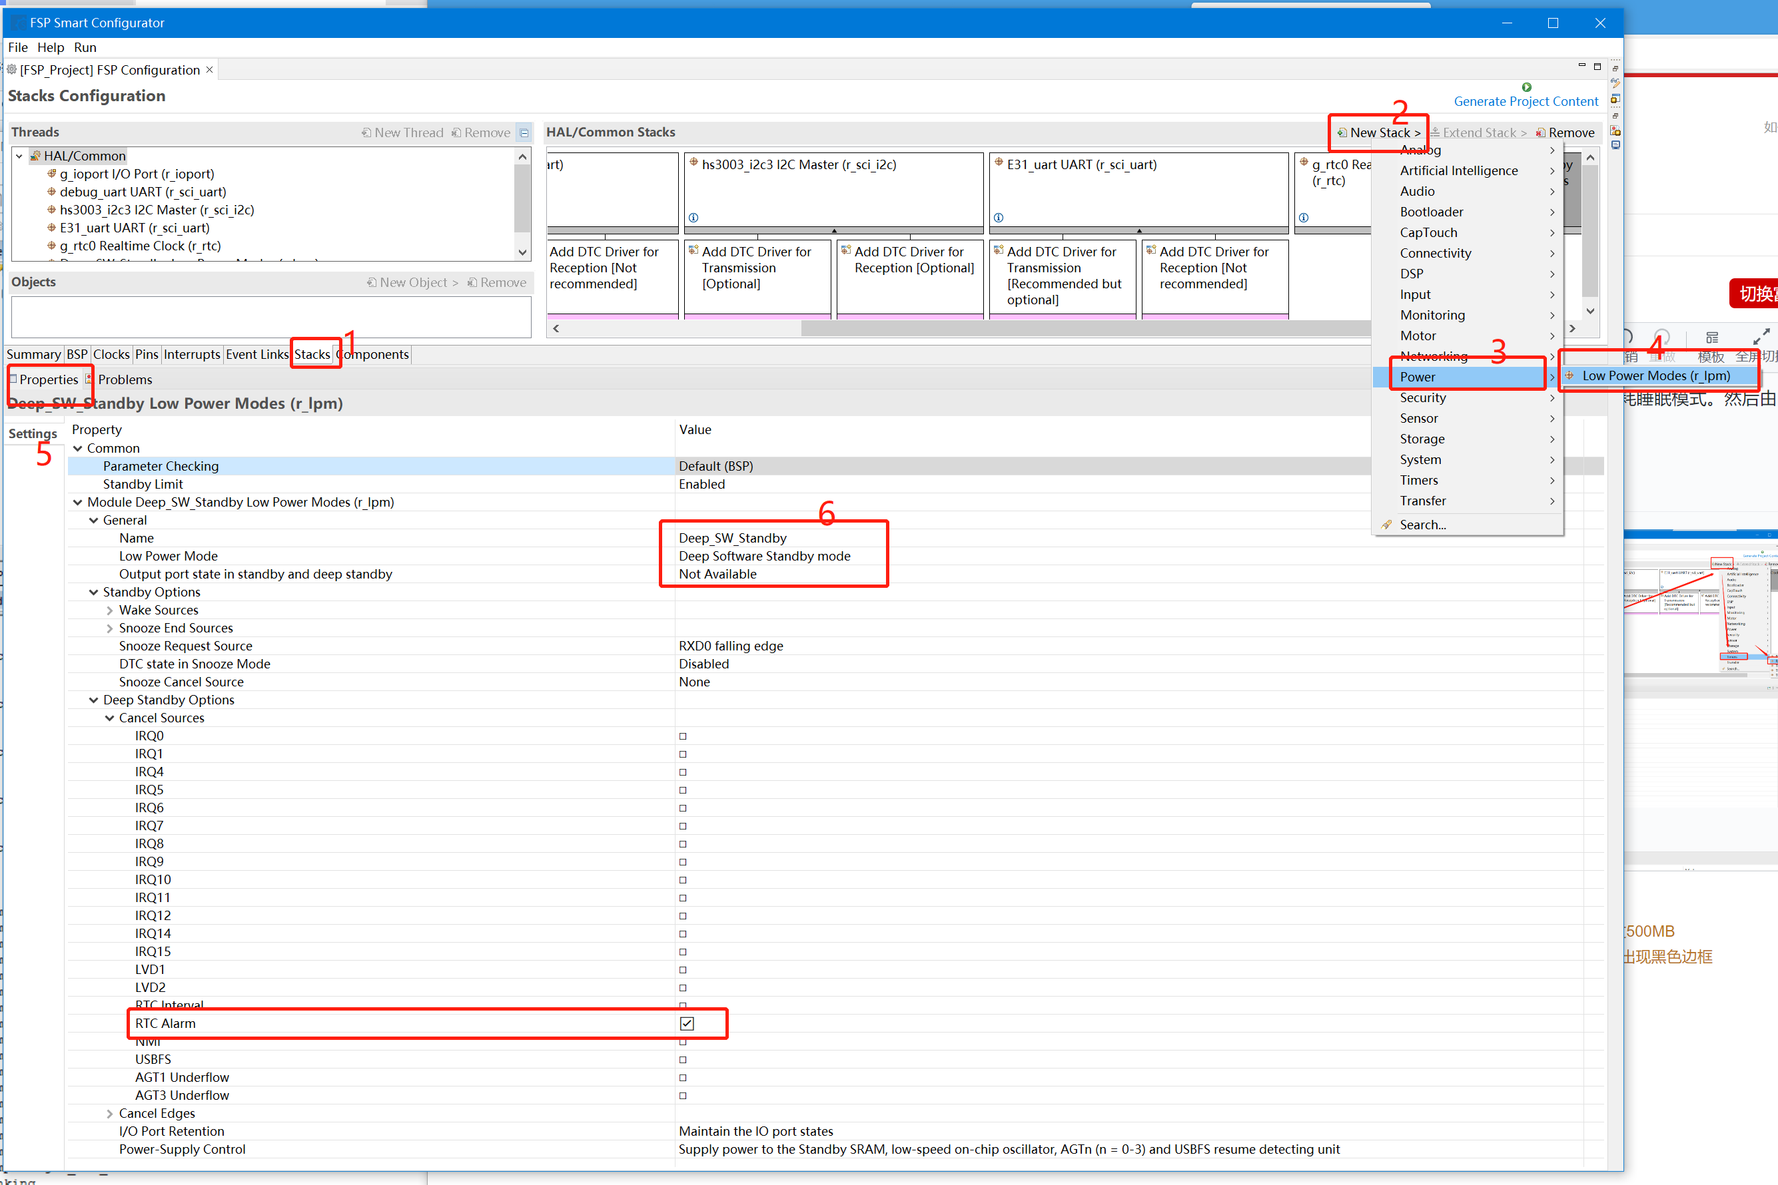Enable the IRQ4 cancel source checkbox
Viewport: 1778px width, 1185px height.
coord(683,772)
